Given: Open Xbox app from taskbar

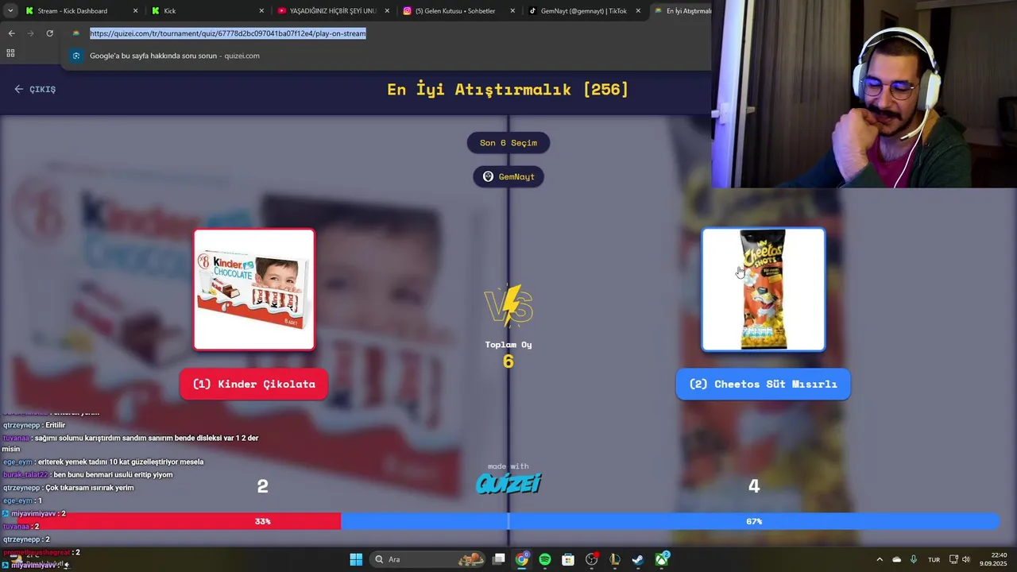Looking at the screenshot, I should (x=661, y=559).
